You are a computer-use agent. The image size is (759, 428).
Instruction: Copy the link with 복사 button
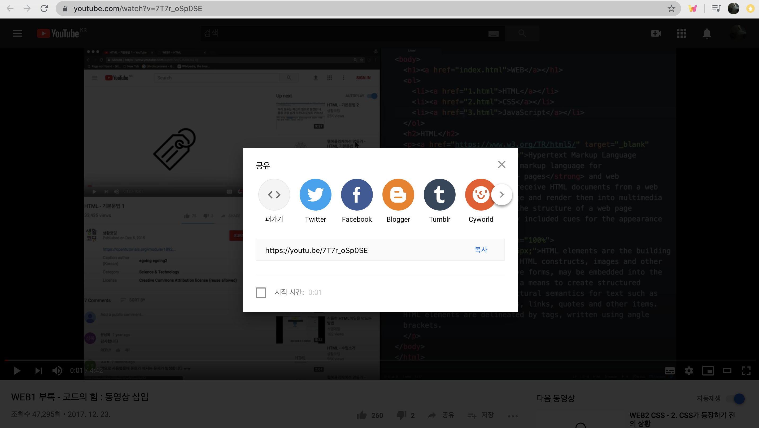tap(481, 250)
